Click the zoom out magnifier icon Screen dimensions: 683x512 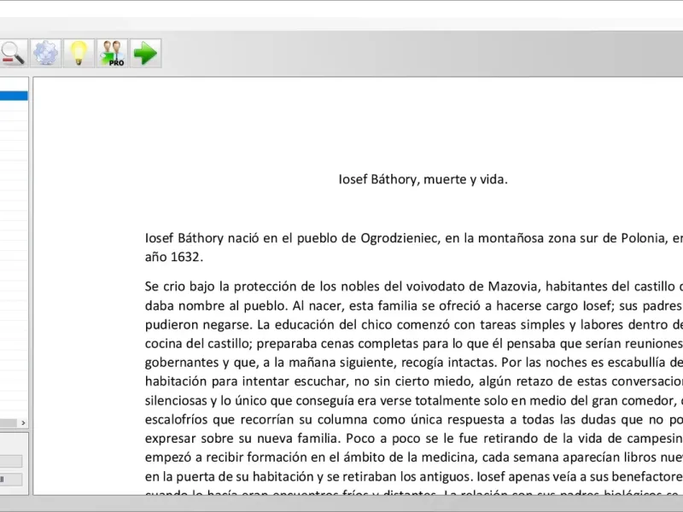pyautogui.click(x=13, y=53)
